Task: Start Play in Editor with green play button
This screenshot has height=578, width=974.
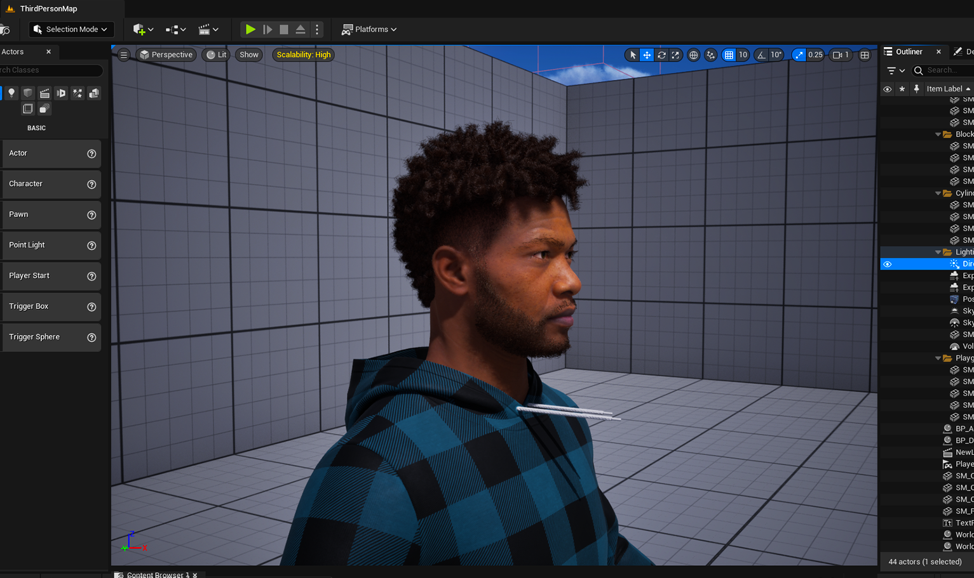Action: click(250, 29)
